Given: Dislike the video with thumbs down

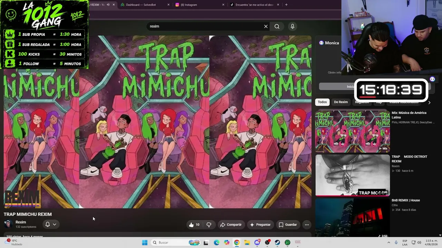Looking at the screenshot, I should click(x=209, y=225).
